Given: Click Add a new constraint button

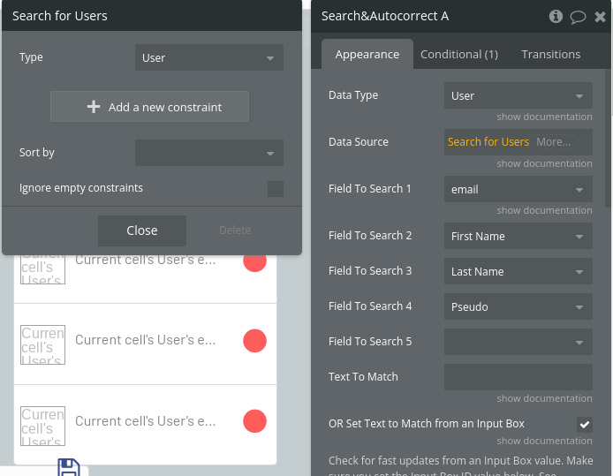Looking at the screenshot, I should tap(150, 107).
